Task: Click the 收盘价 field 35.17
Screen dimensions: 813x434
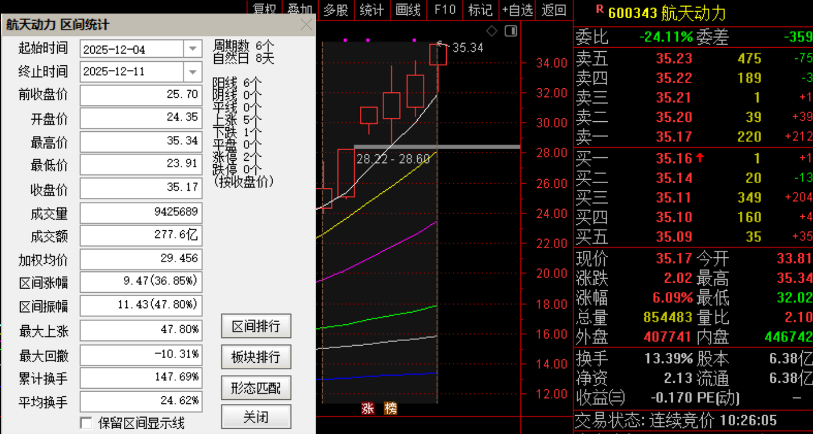Action: point(141,188)
